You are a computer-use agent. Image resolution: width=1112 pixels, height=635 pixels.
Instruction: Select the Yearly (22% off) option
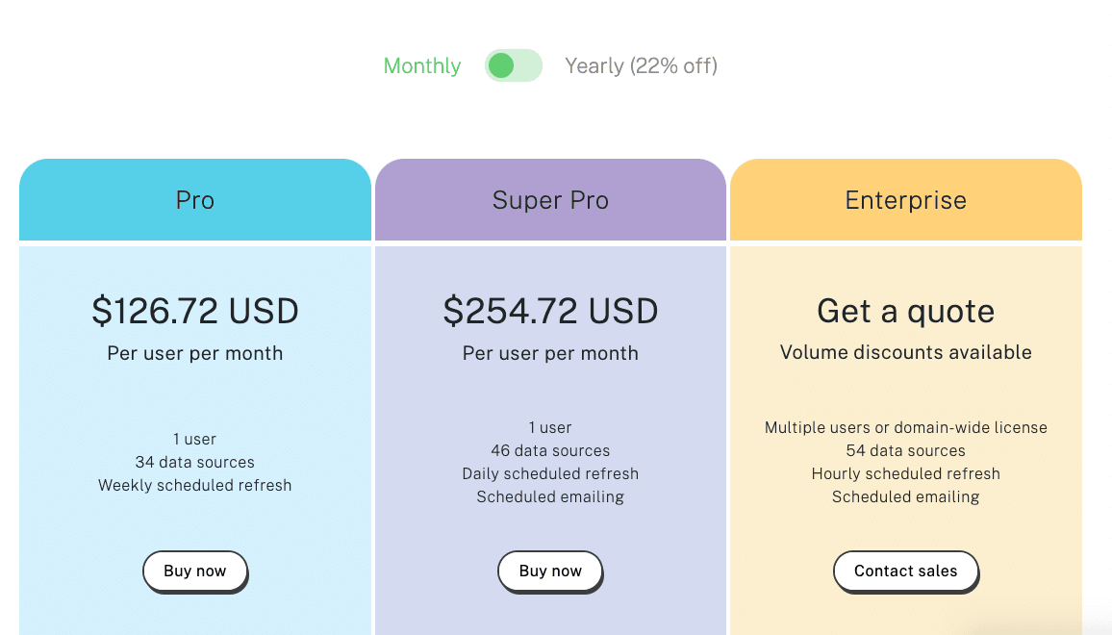click(641, 65)
